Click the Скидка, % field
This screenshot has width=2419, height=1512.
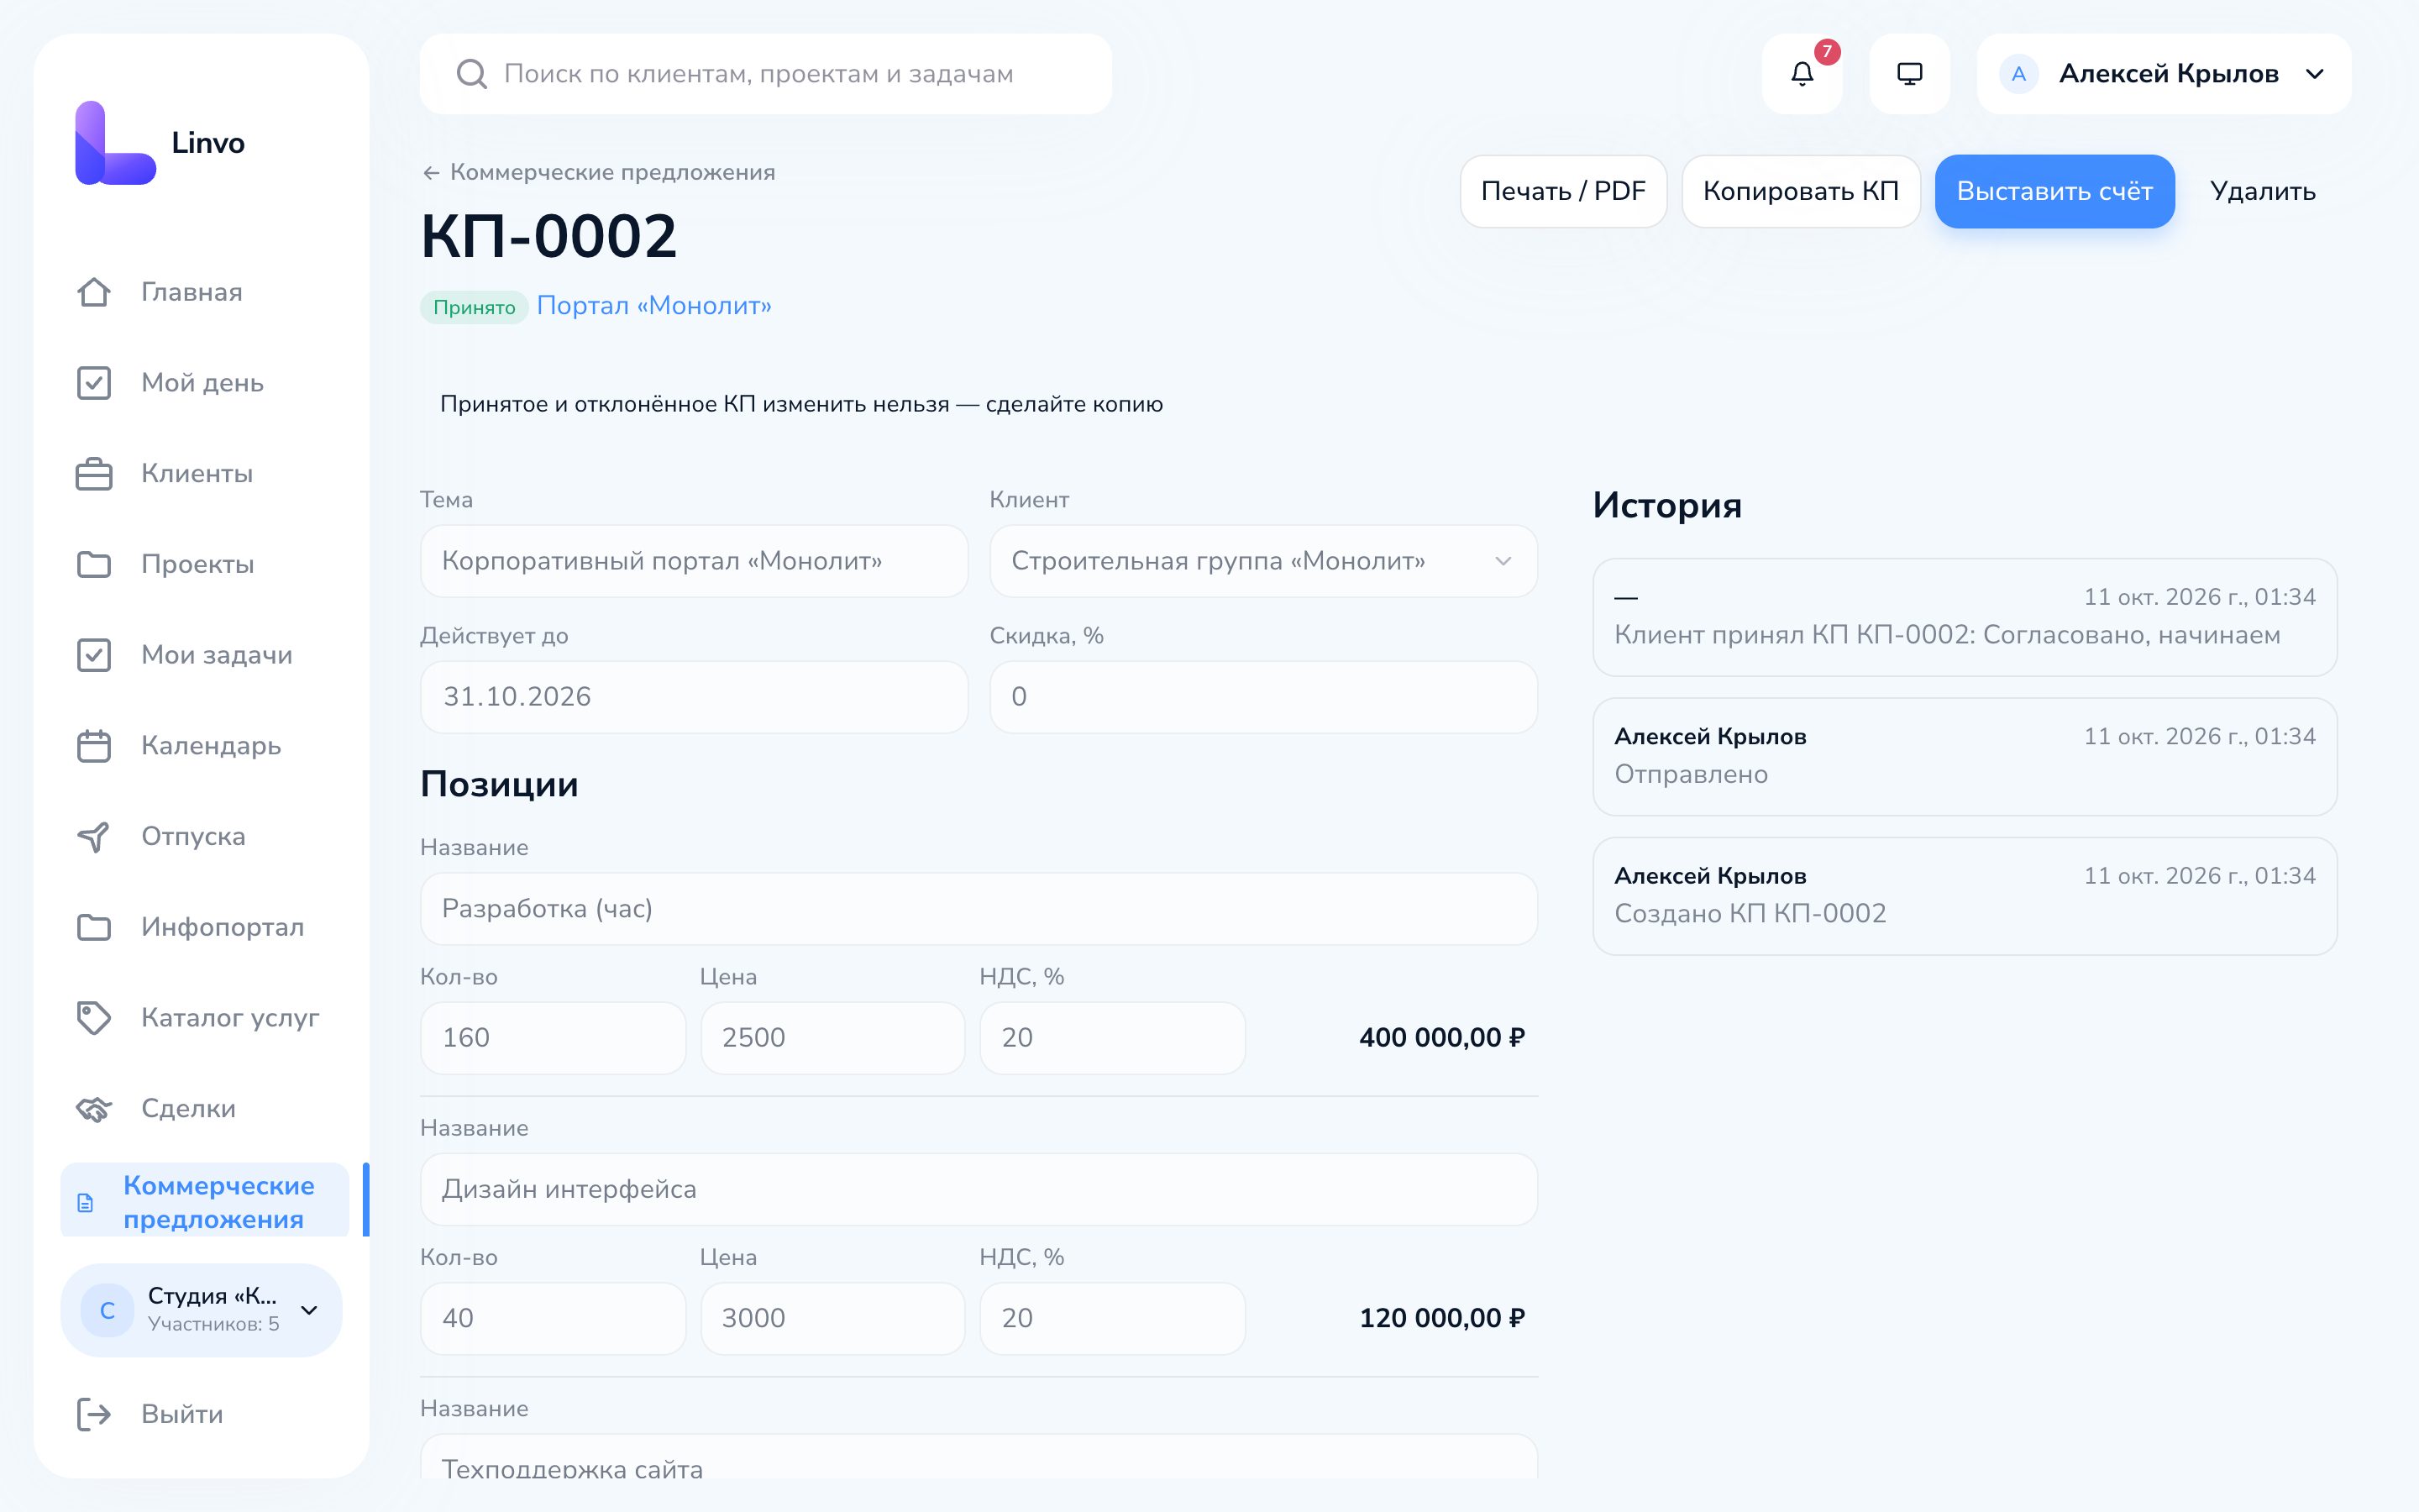[1262, 697]
